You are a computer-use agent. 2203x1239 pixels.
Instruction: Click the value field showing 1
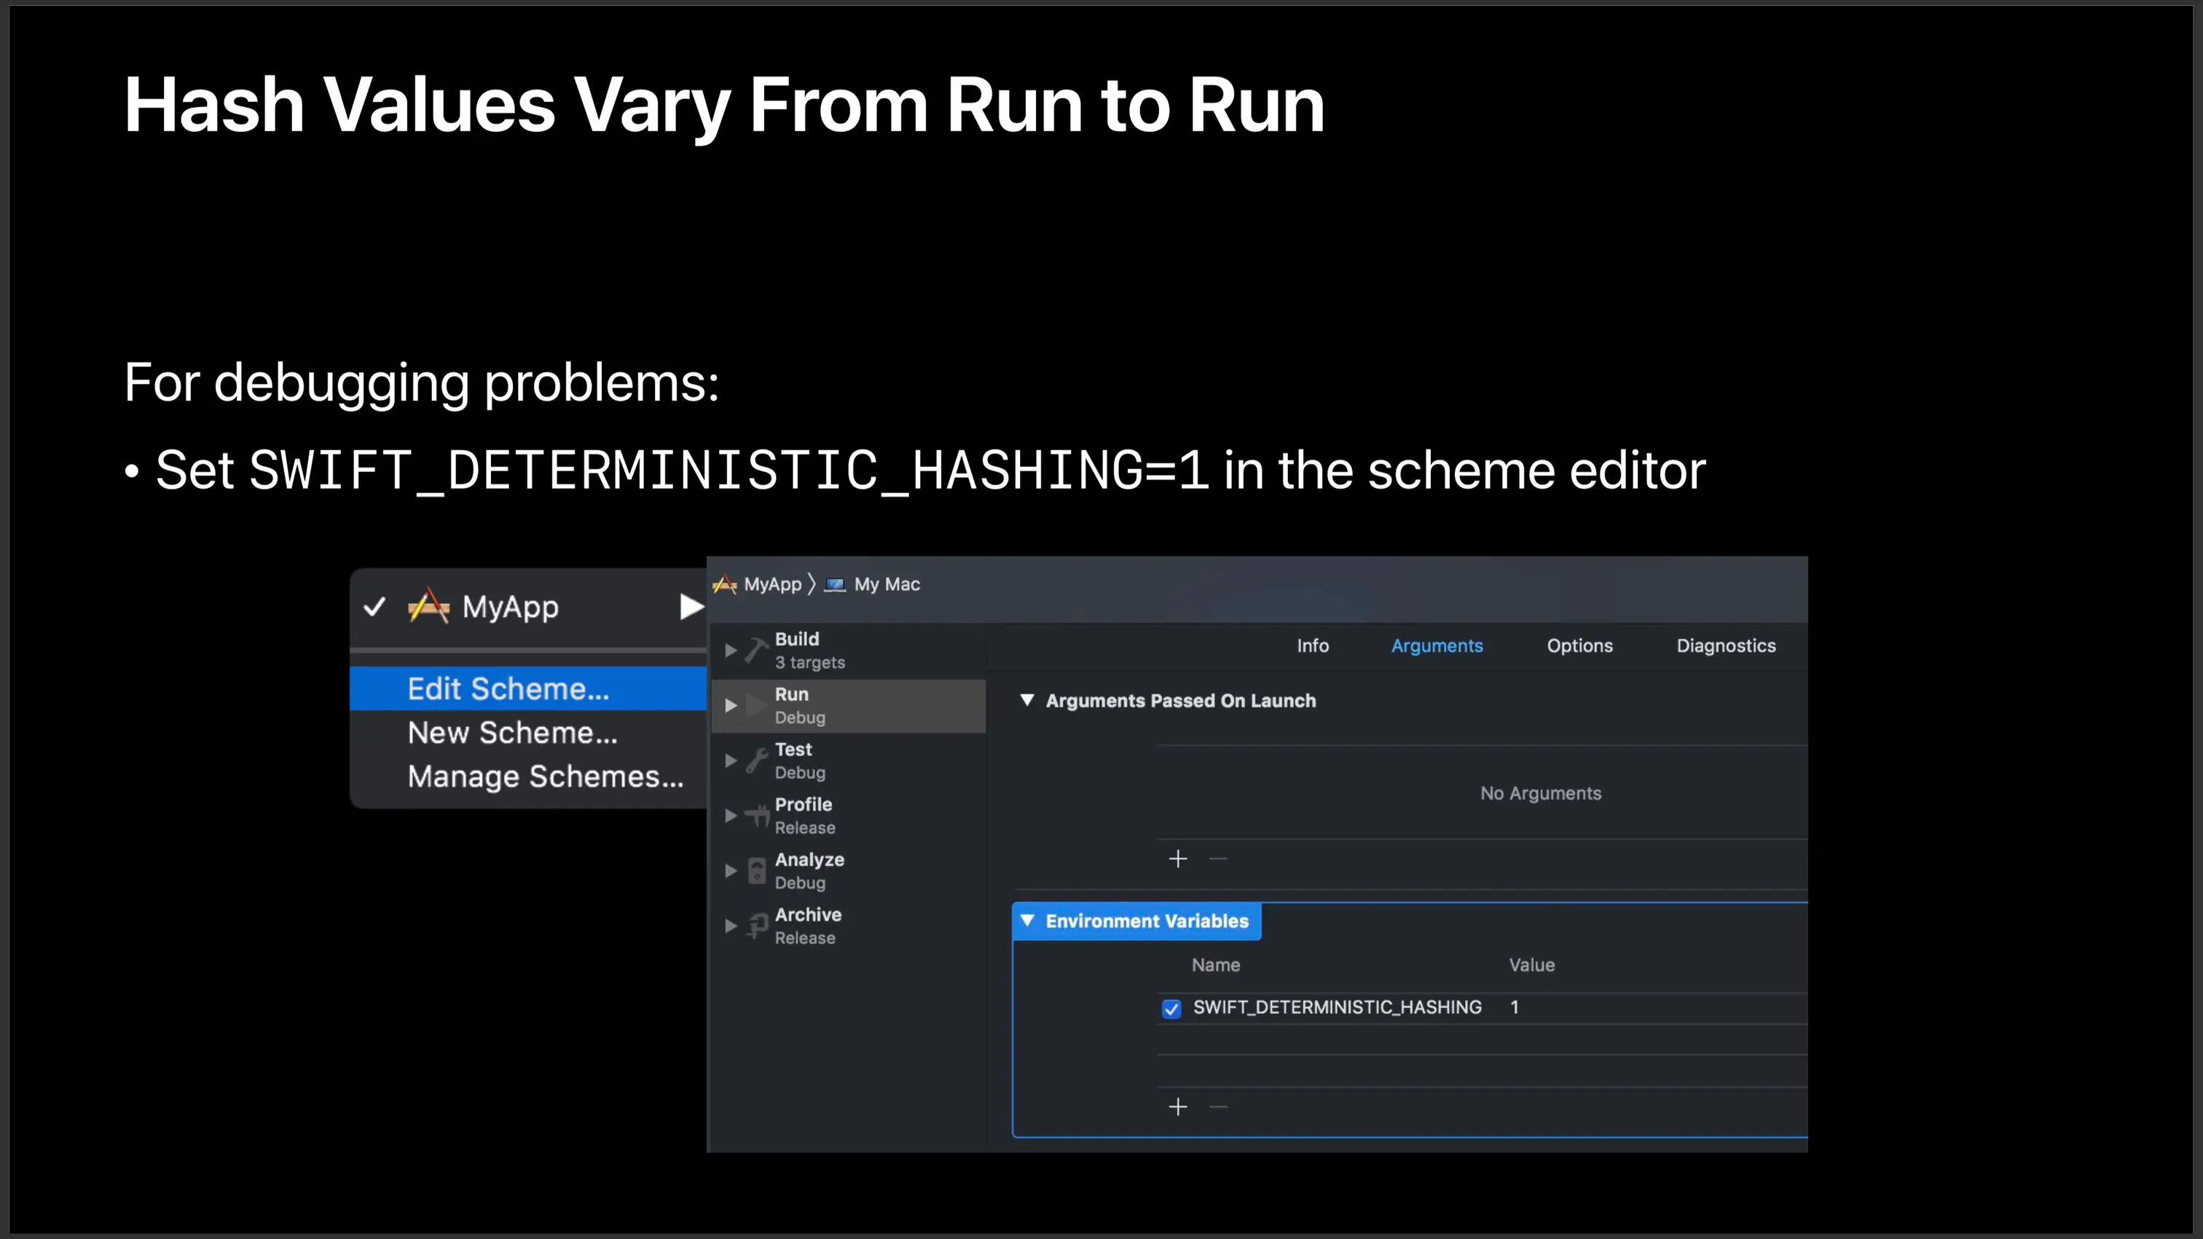[x=1515, y=1007]
